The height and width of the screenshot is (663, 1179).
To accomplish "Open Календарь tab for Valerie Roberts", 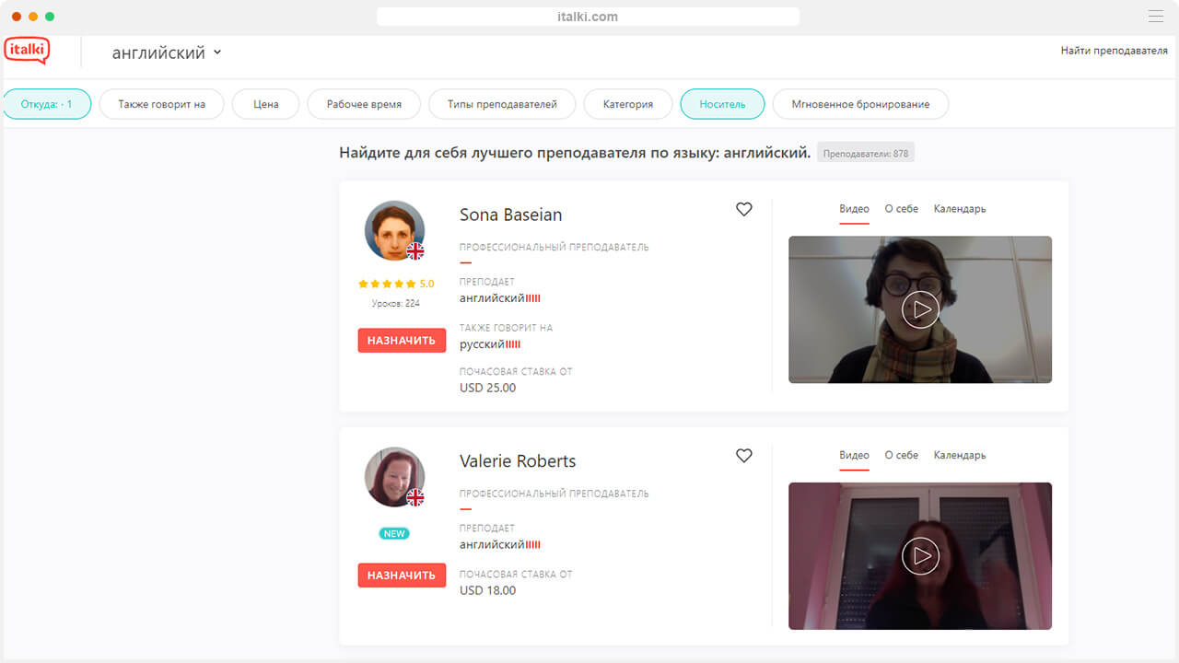I will tap(959, 455).
